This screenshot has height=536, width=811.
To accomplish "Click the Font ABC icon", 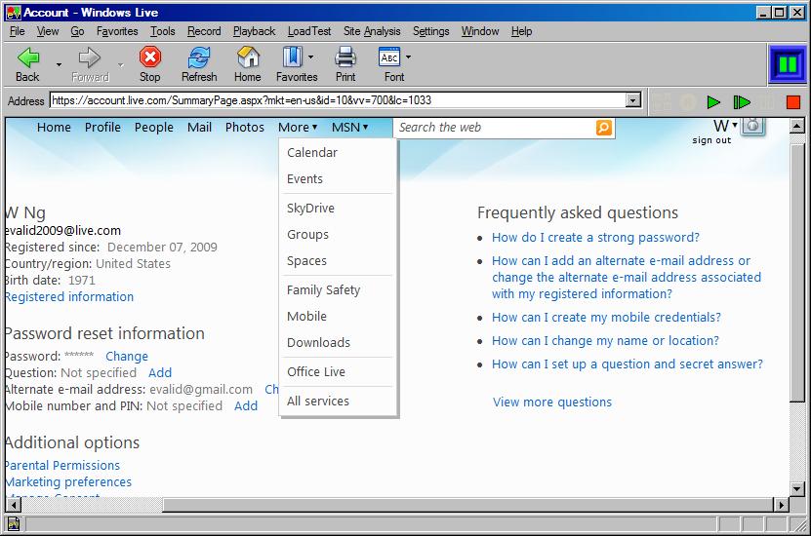I will (x=389, y=57).
